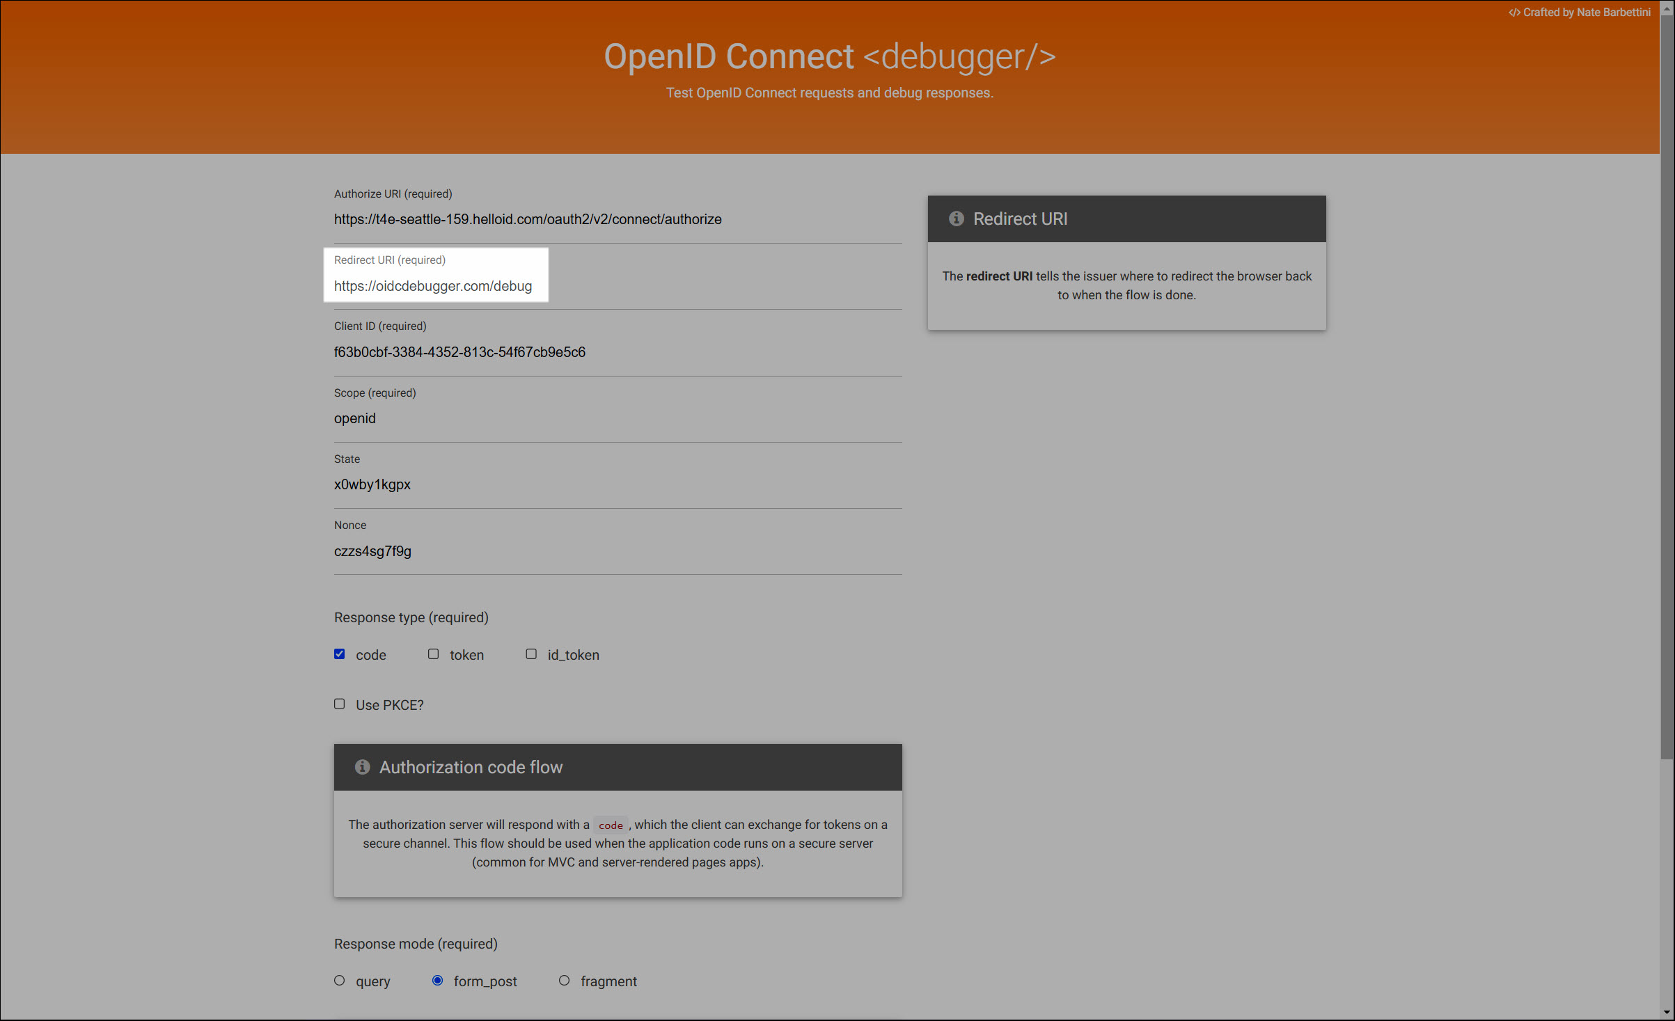Viewport: 1675px width, 1021px height.
Task: Select the query response mode
Action: (x=340, y=981)
